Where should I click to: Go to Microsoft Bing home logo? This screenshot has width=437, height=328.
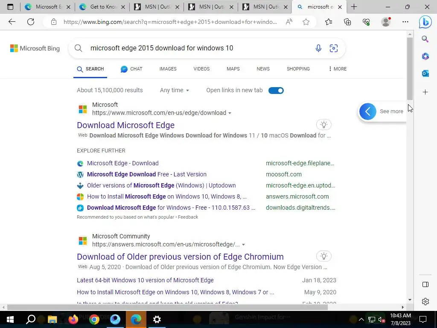click(35, 48)
